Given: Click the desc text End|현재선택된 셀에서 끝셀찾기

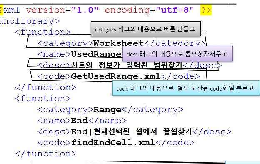Looking at the screenshot, I should tap(131, 131).
